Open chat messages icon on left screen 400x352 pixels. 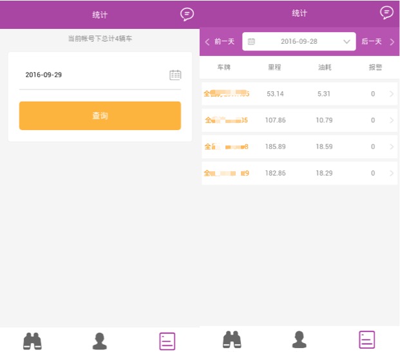(x=187, y=14)
